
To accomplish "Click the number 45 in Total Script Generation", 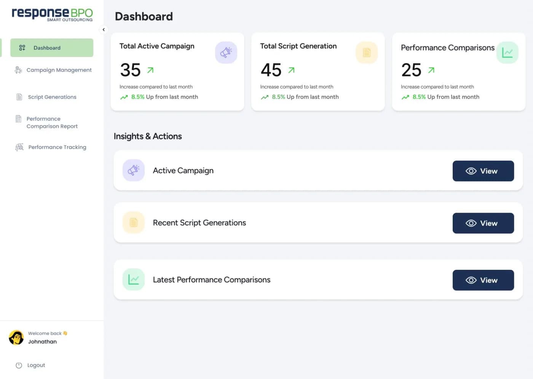I will pyautogui.click(x=271, y=70).
